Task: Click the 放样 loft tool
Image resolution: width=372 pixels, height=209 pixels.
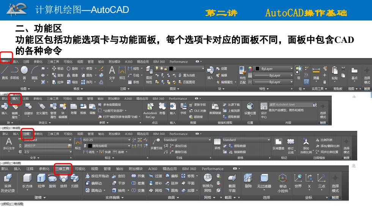Action: 64,181
